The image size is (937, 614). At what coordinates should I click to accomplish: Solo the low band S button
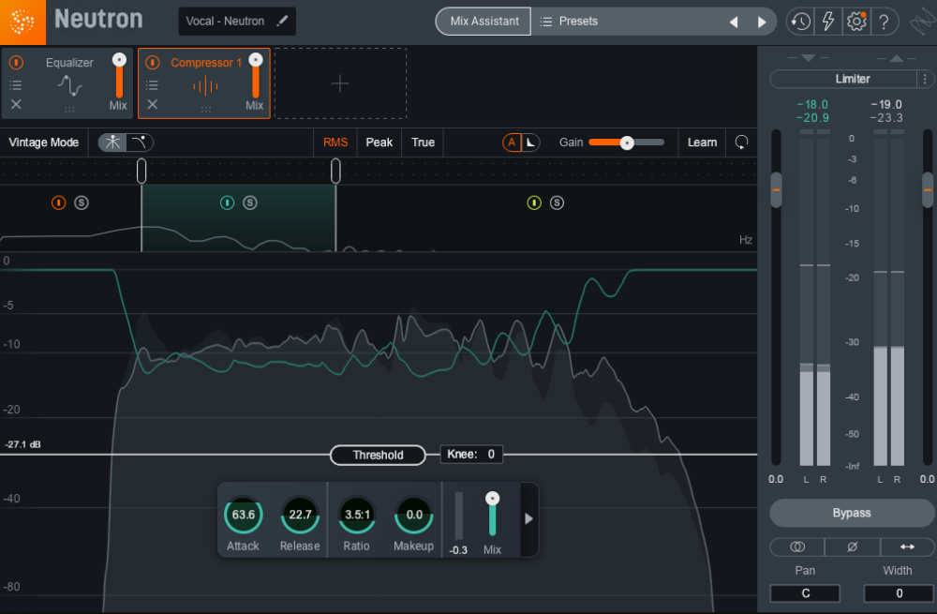click(82, 202)
